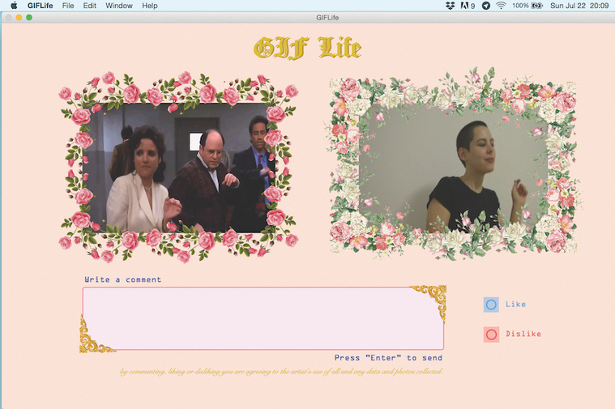Screen dimensions: 615x409
Task: Select the Like radio button
Action: coord(491,305)
